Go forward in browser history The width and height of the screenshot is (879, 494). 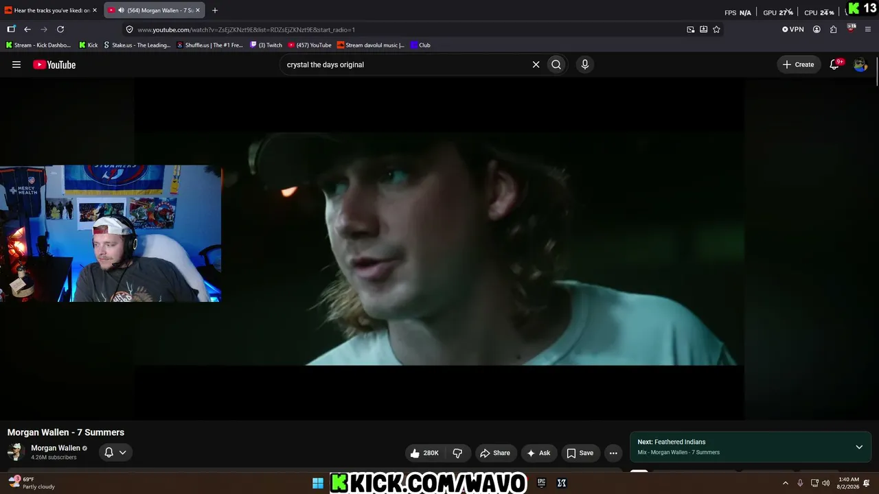tap(44, 30)
